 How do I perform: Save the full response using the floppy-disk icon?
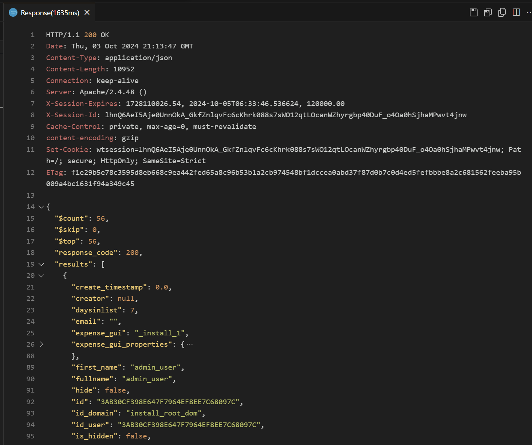click(473, 12)
